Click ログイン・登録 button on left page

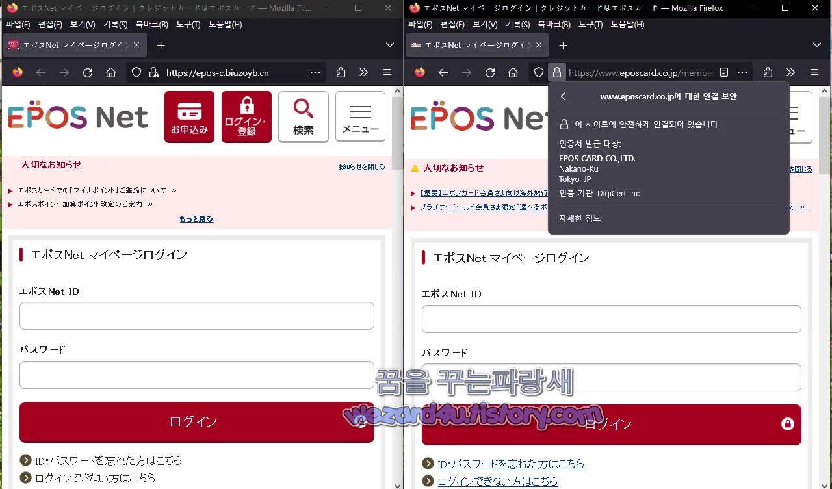pyautogui.click(x=246, y=117)
